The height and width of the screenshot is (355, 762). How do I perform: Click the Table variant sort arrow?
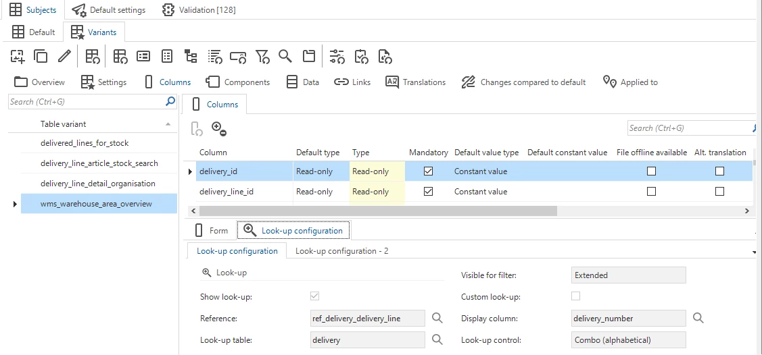168,124
